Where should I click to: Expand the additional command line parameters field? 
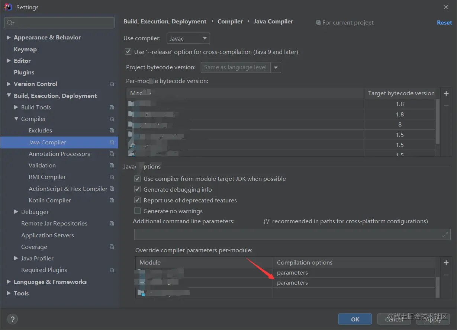click(x=445, y=235)
